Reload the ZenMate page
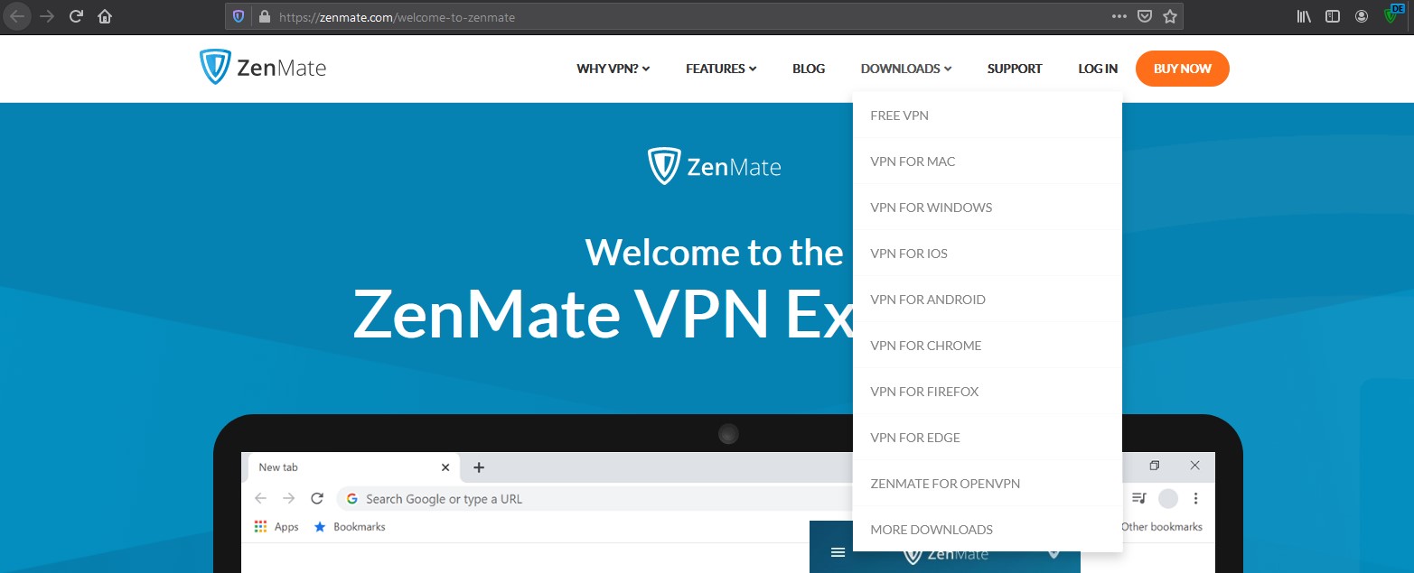 point(76,16)
